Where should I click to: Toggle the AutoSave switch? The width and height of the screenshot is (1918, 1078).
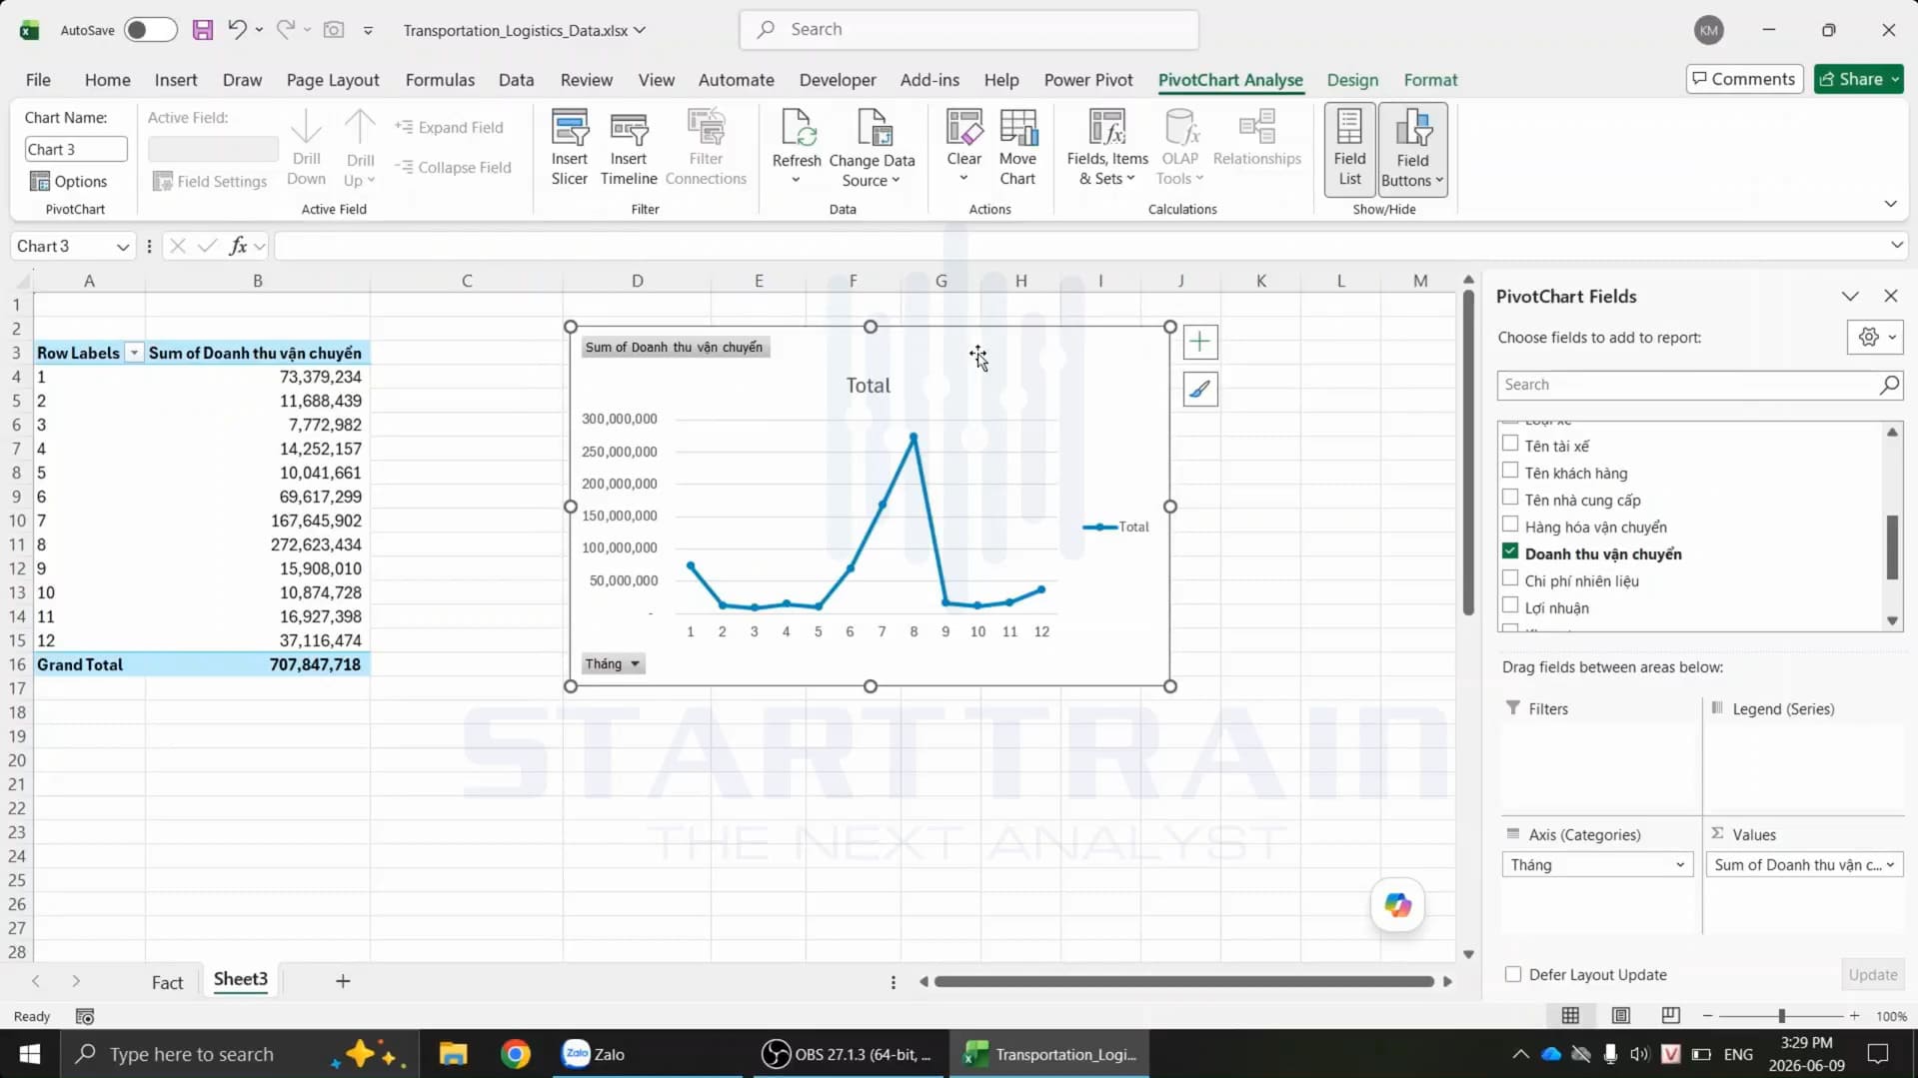150,30
